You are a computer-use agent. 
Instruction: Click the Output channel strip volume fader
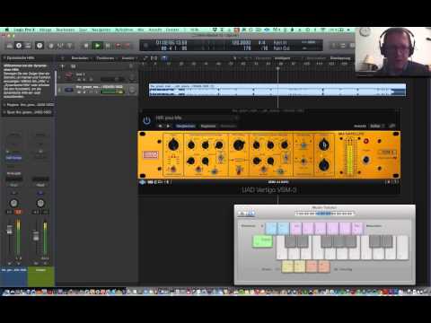[36, 236]
